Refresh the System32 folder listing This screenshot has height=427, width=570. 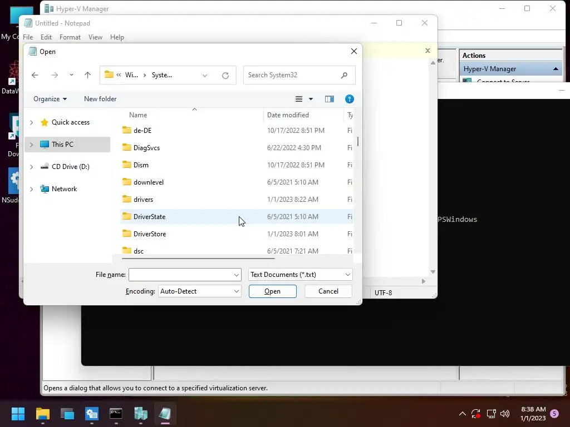point(225,75)
